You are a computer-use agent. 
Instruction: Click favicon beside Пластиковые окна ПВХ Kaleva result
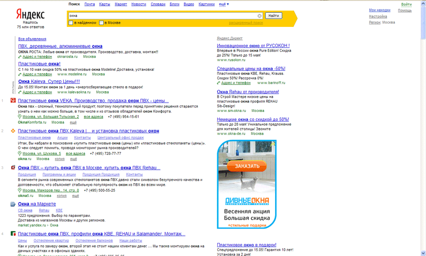click(13, 131)
